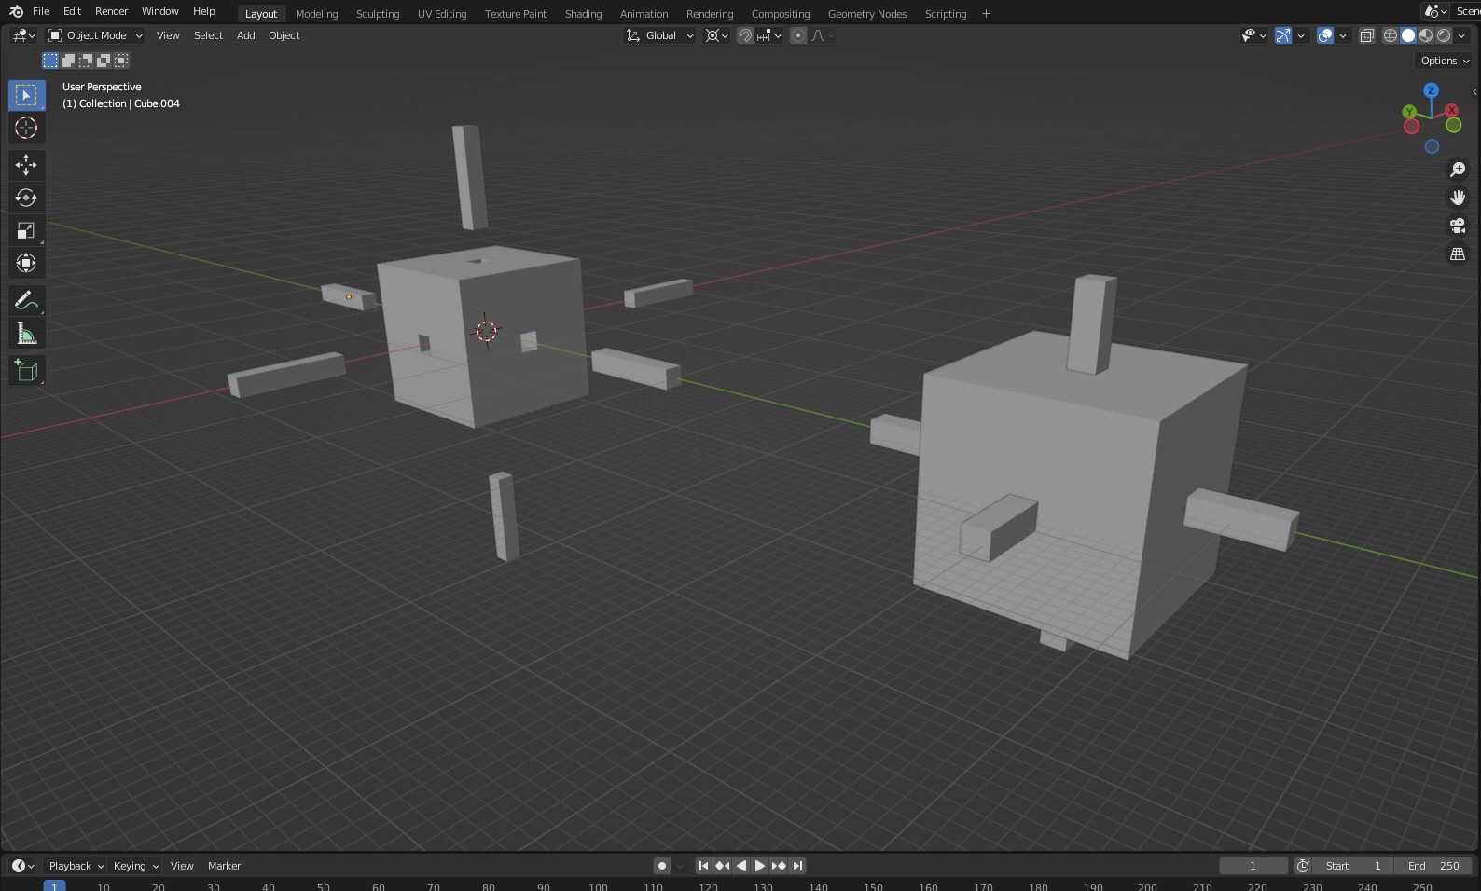Expand the Options dropdown
Screen dimensions: 1481x891
click(1444, 61)
